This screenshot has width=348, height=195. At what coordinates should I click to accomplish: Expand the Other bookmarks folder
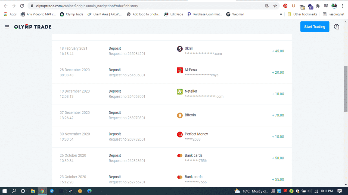302,14
